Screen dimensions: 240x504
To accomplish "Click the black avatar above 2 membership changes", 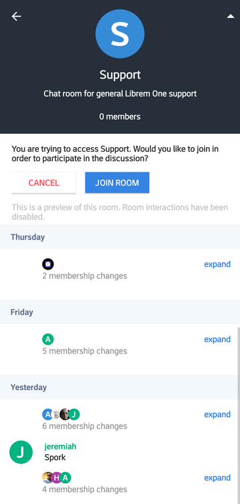I will (x=48, y=264).
